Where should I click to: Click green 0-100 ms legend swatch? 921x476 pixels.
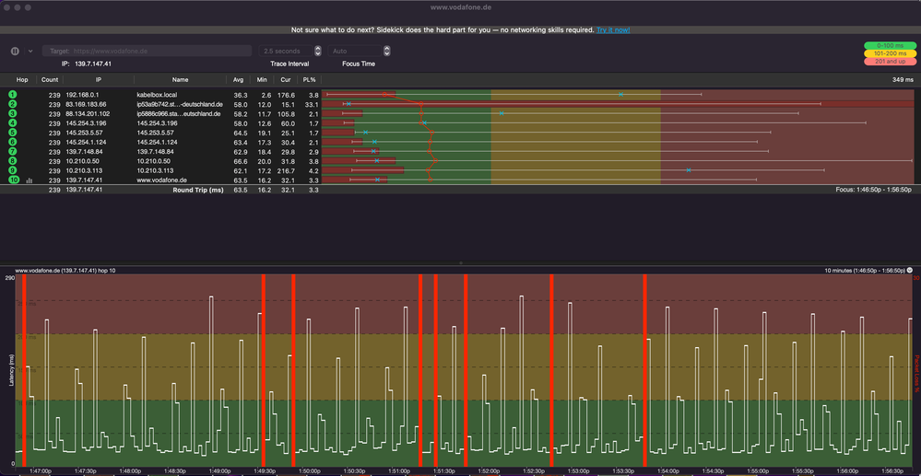[x=890, y=45]
